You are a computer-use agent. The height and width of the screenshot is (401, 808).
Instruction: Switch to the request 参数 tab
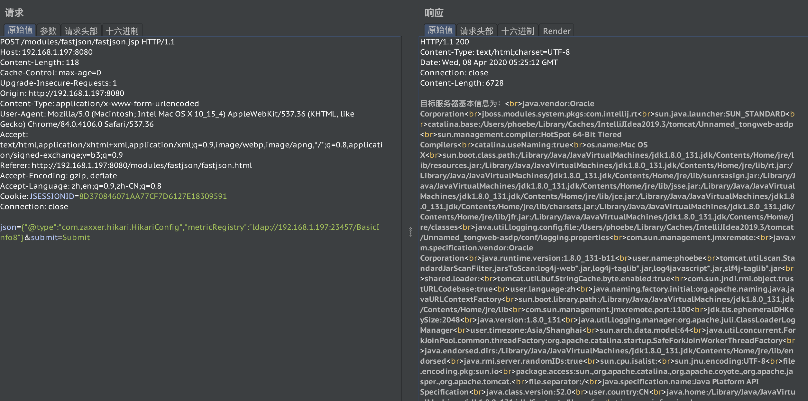point(48,31)
